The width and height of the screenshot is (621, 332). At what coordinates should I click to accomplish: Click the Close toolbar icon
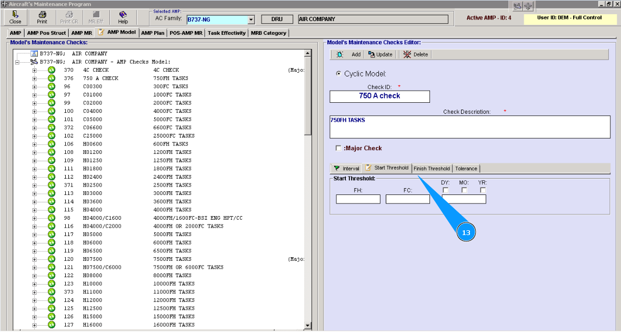pos(15,15)
